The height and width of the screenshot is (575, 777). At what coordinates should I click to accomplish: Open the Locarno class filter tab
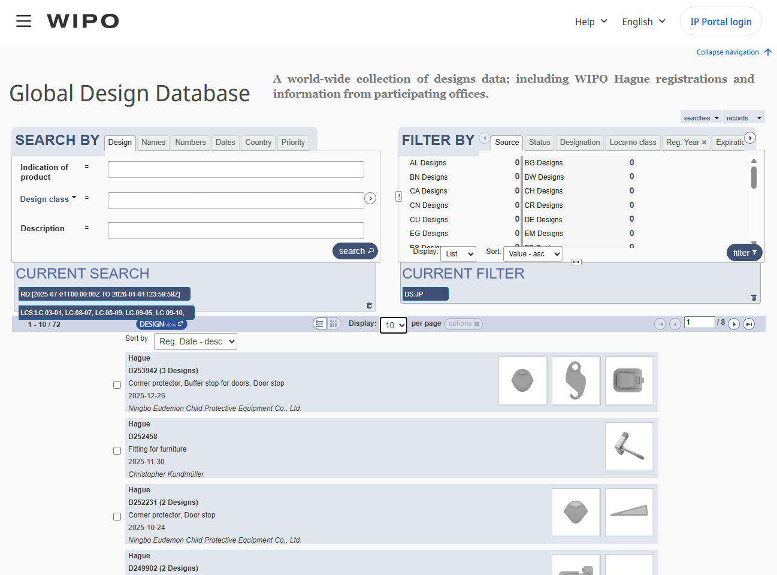click(x=633, y=143)
